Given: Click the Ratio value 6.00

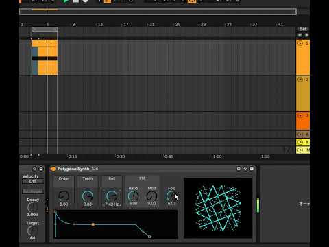Looking at the screenshot, I should [x=133, y=203].
